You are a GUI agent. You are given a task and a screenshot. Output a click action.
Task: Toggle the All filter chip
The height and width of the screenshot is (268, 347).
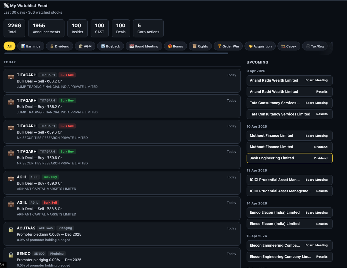pyautogui.click(x=10, y=46)
